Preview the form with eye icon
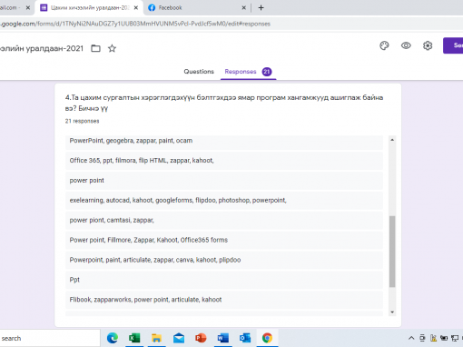Viewport: 463px width, 347px height. point(406,45)
